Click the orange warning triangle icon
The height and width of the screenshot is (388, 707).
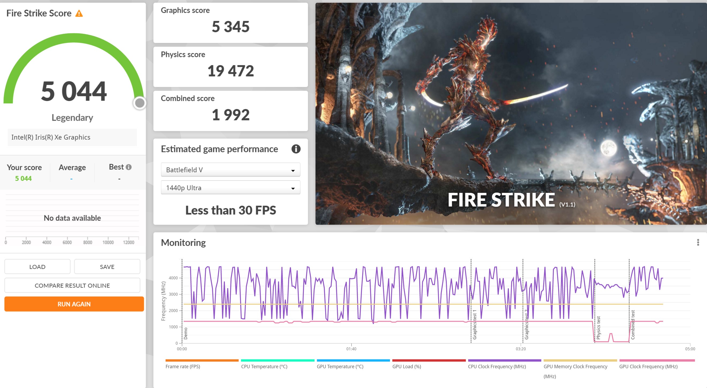(x=79, y=13)
